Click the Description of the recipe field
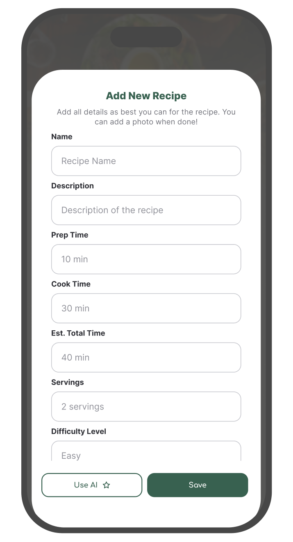The image size is (293, 542). tap(146, 210)
